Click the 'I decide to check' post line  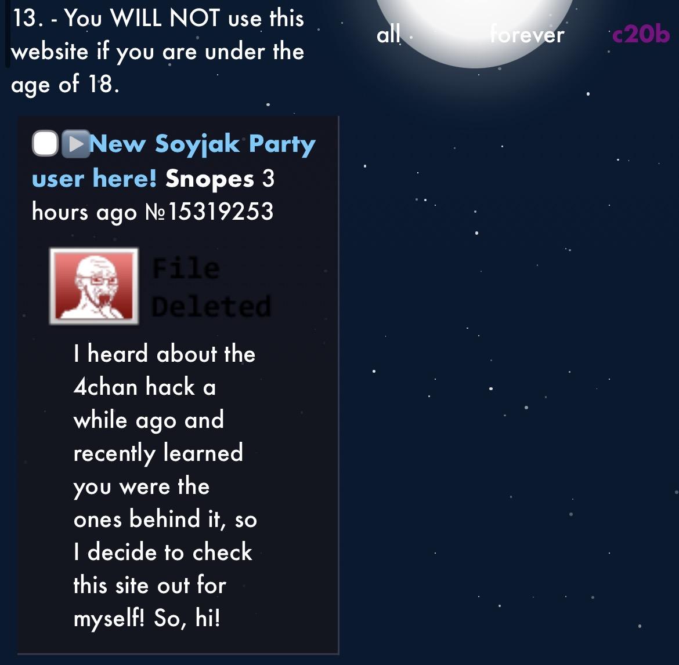(163, 551)
